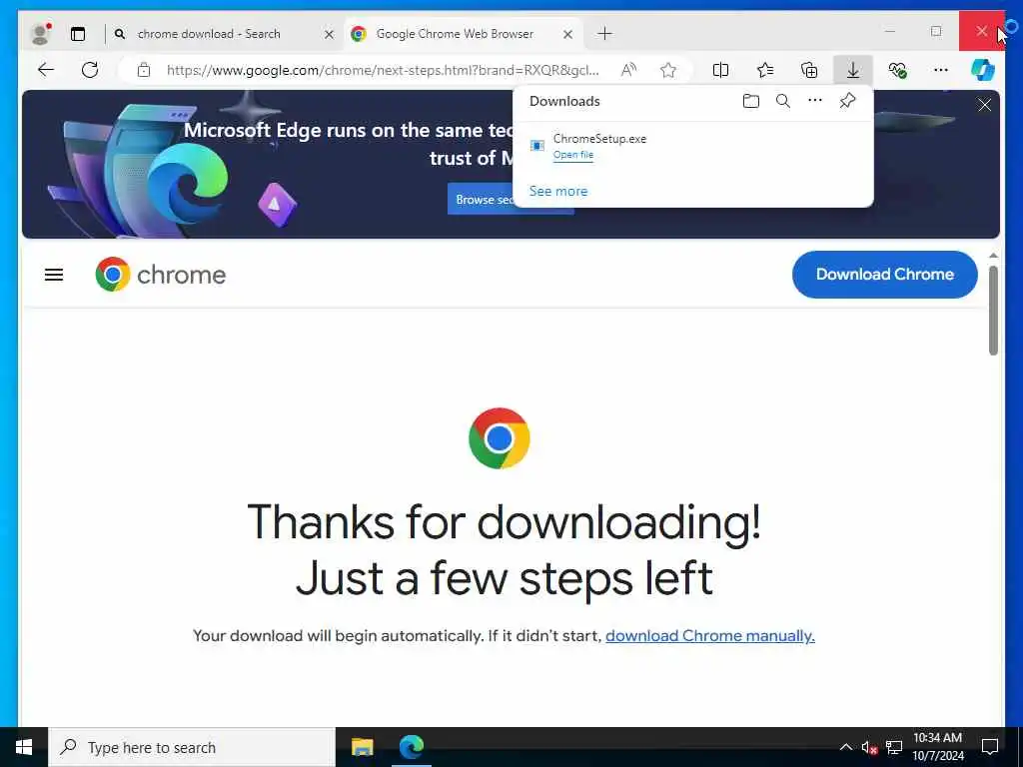Open more options in Downloads panel
1023x767 pixels.
815,101
